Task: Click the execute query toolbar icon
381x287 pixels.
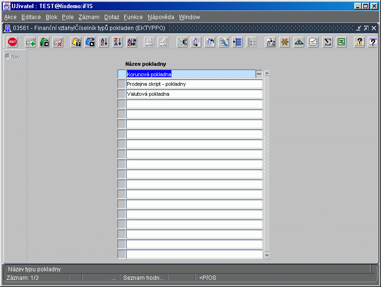Action: point(90,42)
